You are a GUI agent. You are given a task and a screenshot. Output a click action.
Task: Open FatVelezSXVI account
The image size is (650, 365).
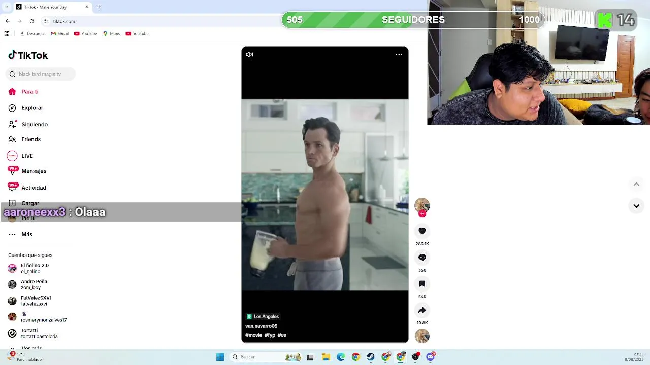pos(30,301)
